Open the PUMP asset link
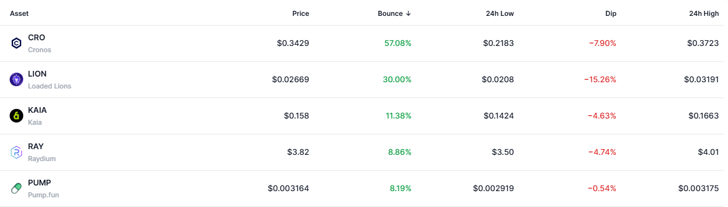728x207 pixels. pos(39,183)
